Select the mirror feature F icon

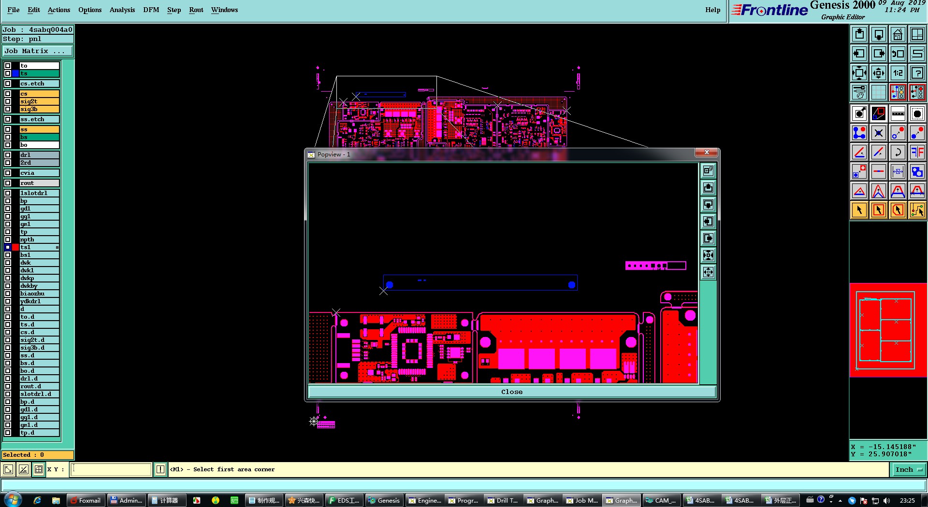917,152
